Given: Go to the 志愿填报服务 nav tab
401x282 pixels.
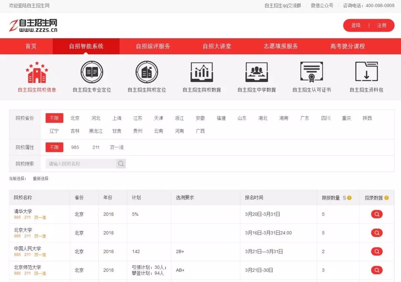Looking at the screenshot, I should [281, 46].
